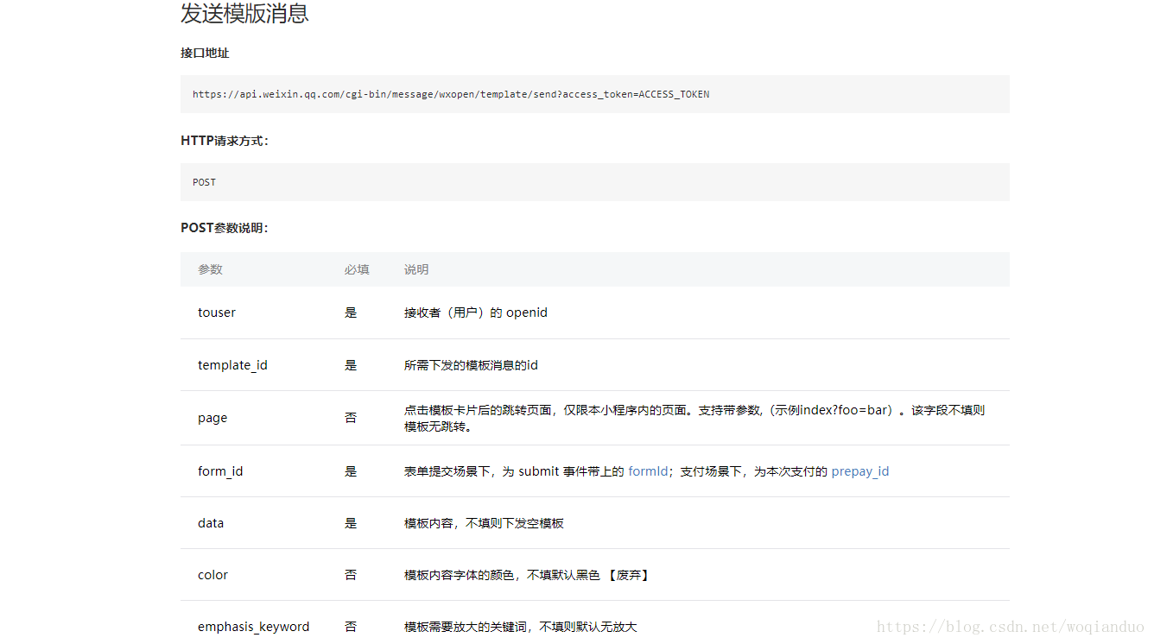Select the template_id parameter cell
The width and height of the screenshot is (1154, 644).
click(x=232, y=365)
